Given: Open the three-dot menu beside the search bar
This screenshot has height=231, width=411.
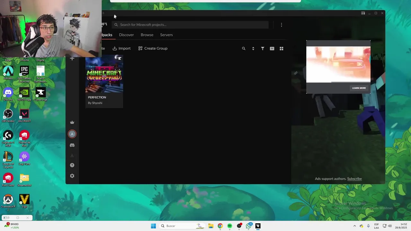Looking at the screenshot, I should (281, 25).
